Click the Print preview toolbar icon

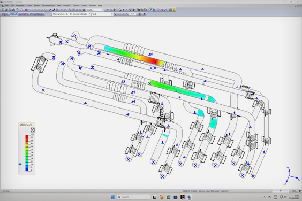[17, 10]
